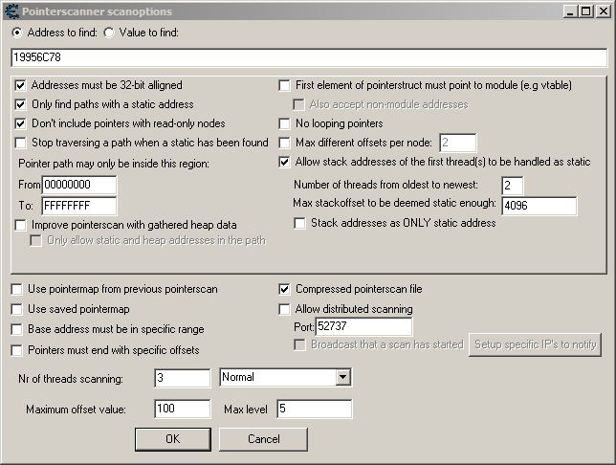Select the 'Address to find' radio button

pos(18,33)
